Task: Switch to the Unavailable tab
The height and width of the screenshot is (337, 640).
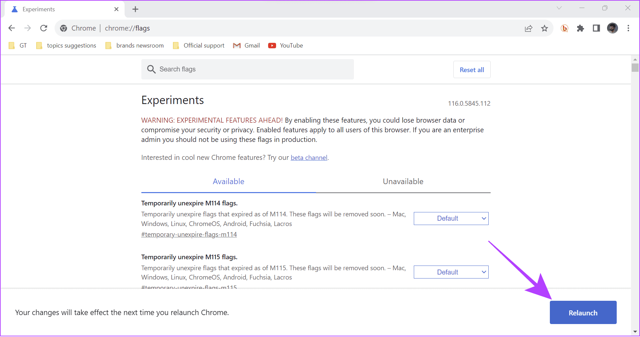Action: [x=403, y=181]
